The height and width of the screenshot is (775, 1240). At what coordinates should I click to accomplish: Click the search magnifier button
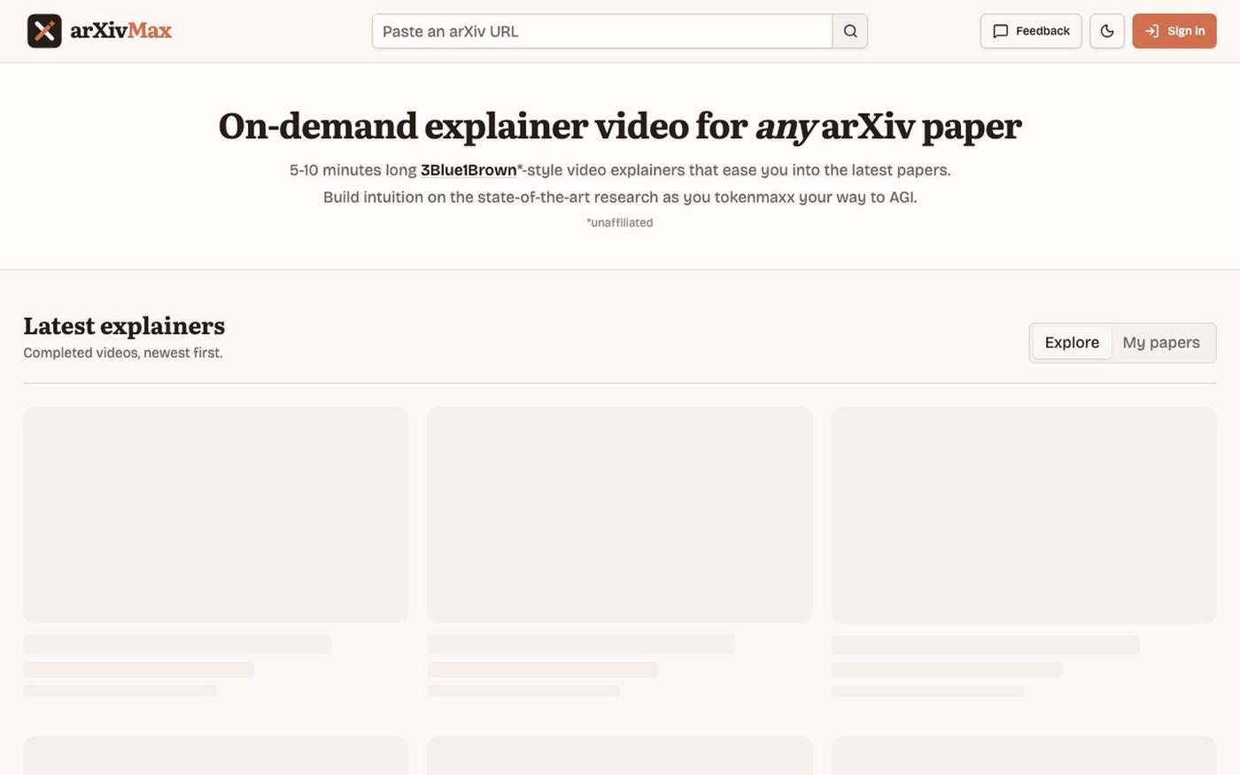[850, 31]
